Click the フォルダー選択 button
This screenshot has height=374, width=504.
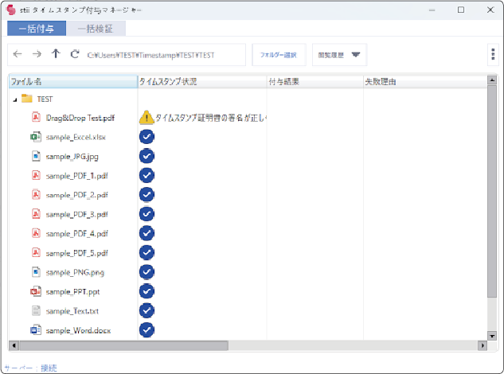coord(279,55)
